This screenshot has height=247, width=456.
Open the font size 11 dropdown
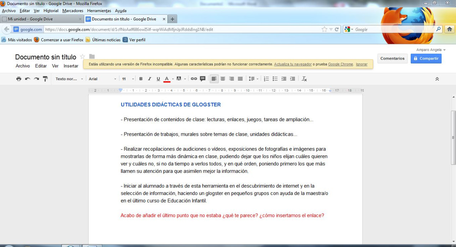tap(128, 79)
